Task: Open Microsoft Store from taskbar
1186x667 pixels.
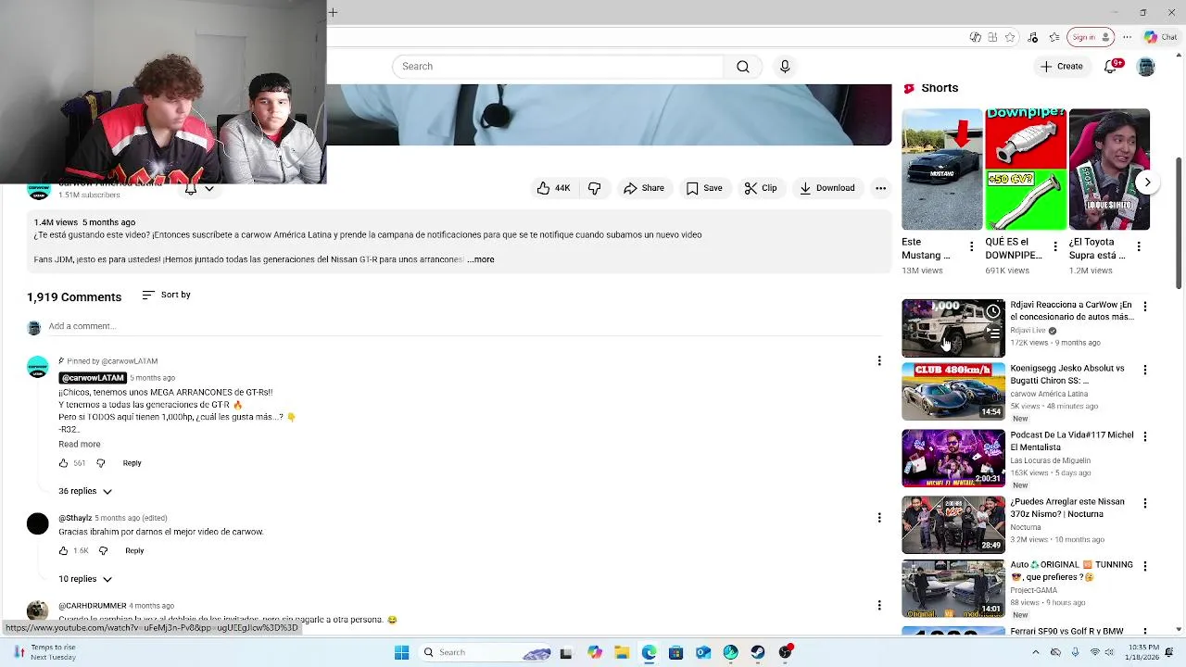Action: click(675, 652)
